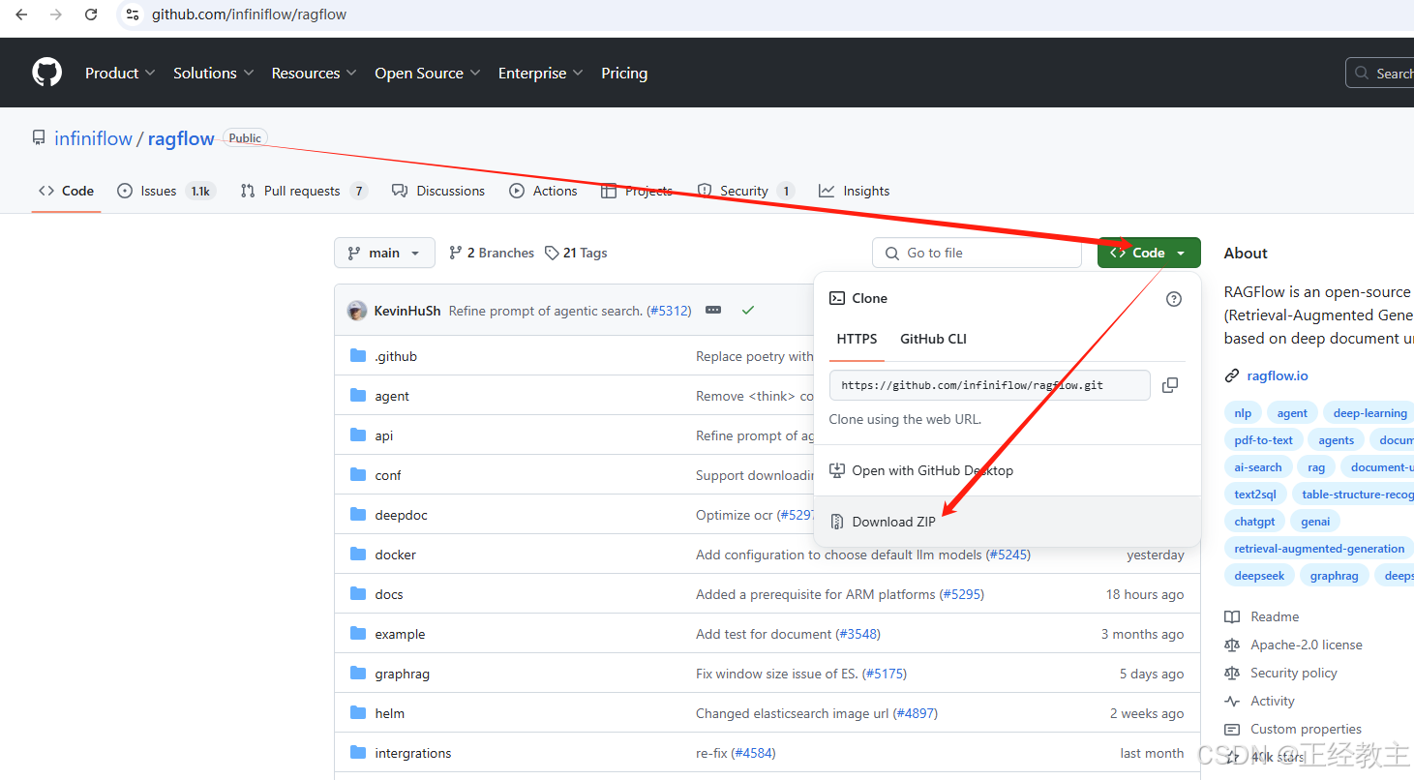
Task: View the 2 Branches link
Action: pyautogui.click(x=492, y=253)
